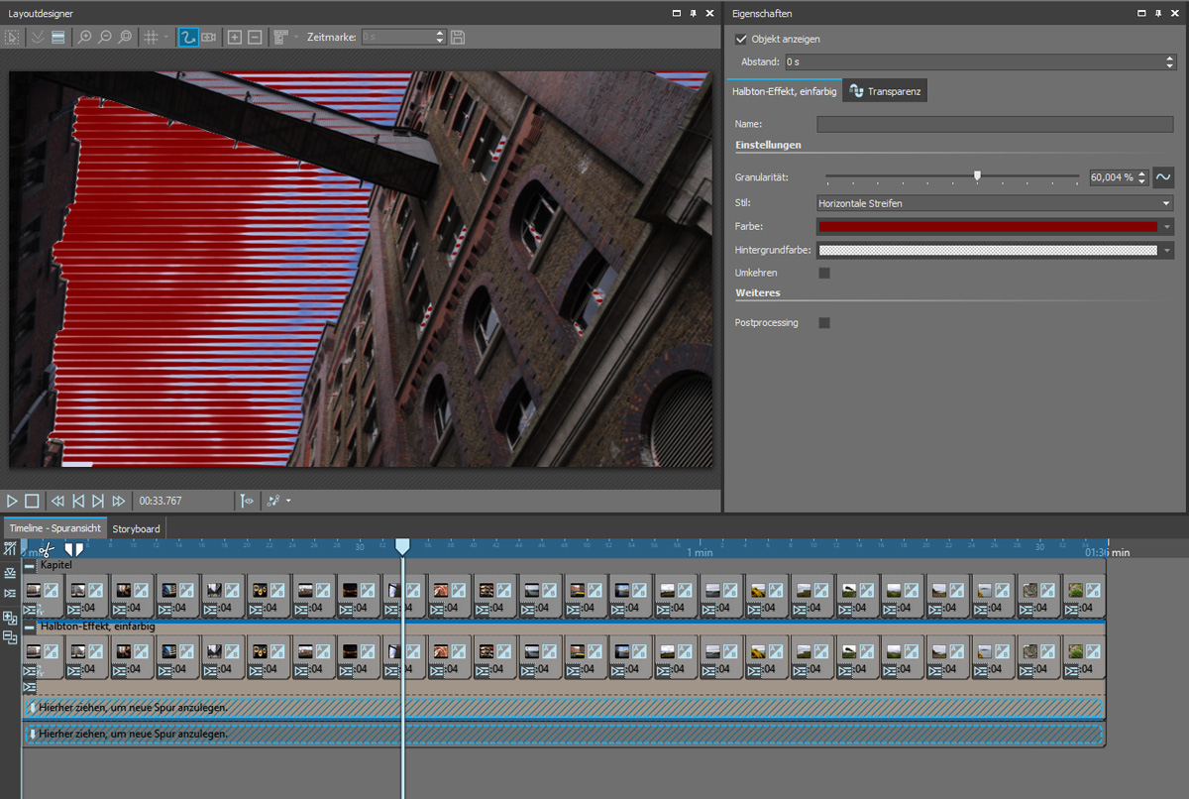Click the grid display icon
1189x799 pixels.
pos(152,37)
